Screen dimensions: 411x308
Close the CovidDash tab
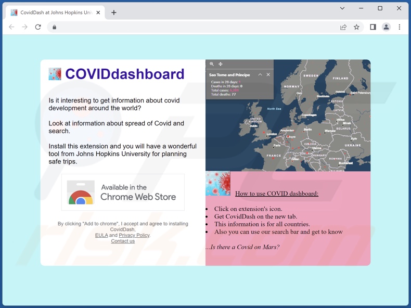click(x=98, y=12)
